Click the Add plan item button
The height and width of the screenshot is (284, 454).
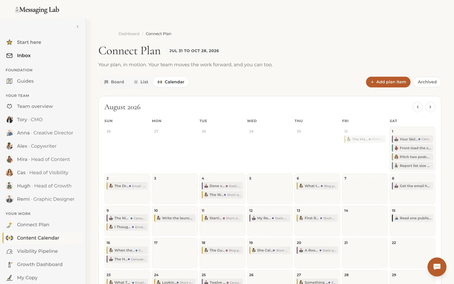point(388,82)
